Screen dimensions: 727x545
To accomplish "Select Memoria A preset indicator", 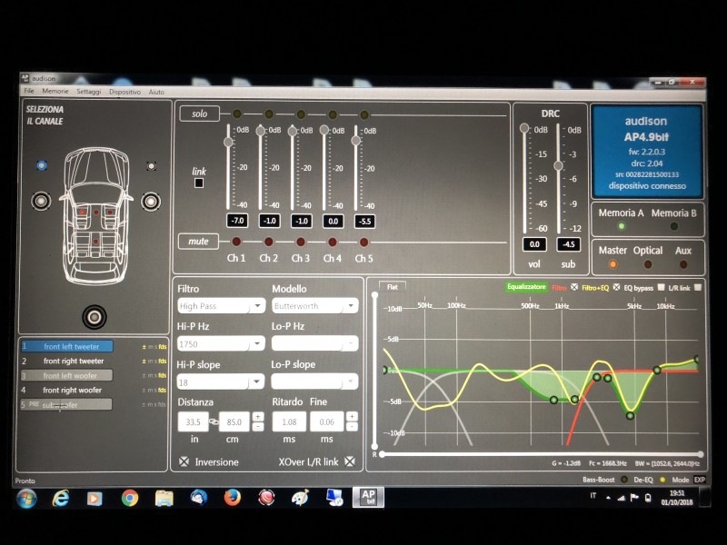I will coord(622,226).
